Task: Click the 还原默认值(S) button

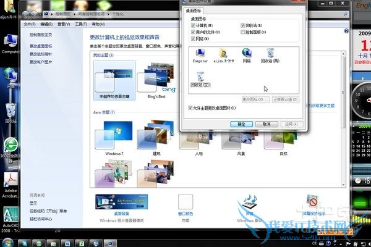Action: pos(285,99)
